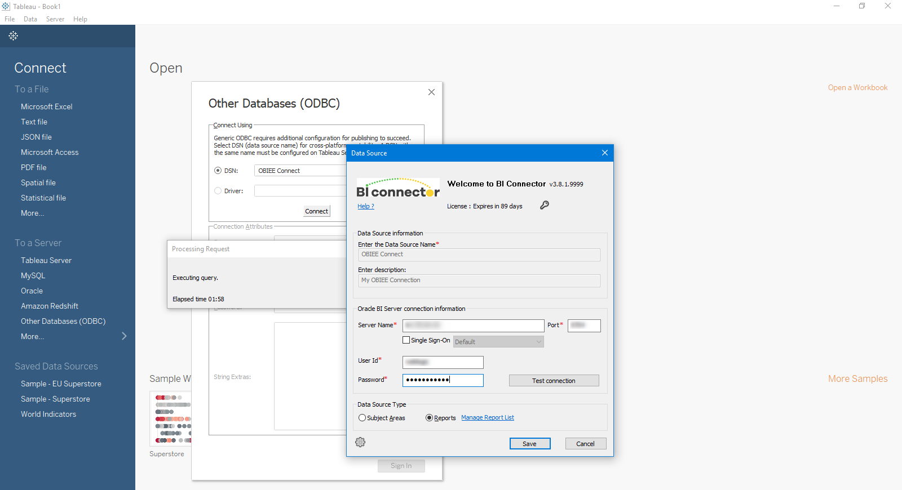Image resolution: width=902 pixels, height=490 pixels.
Task: Click the Sign In button
Action: coord(401,466)
